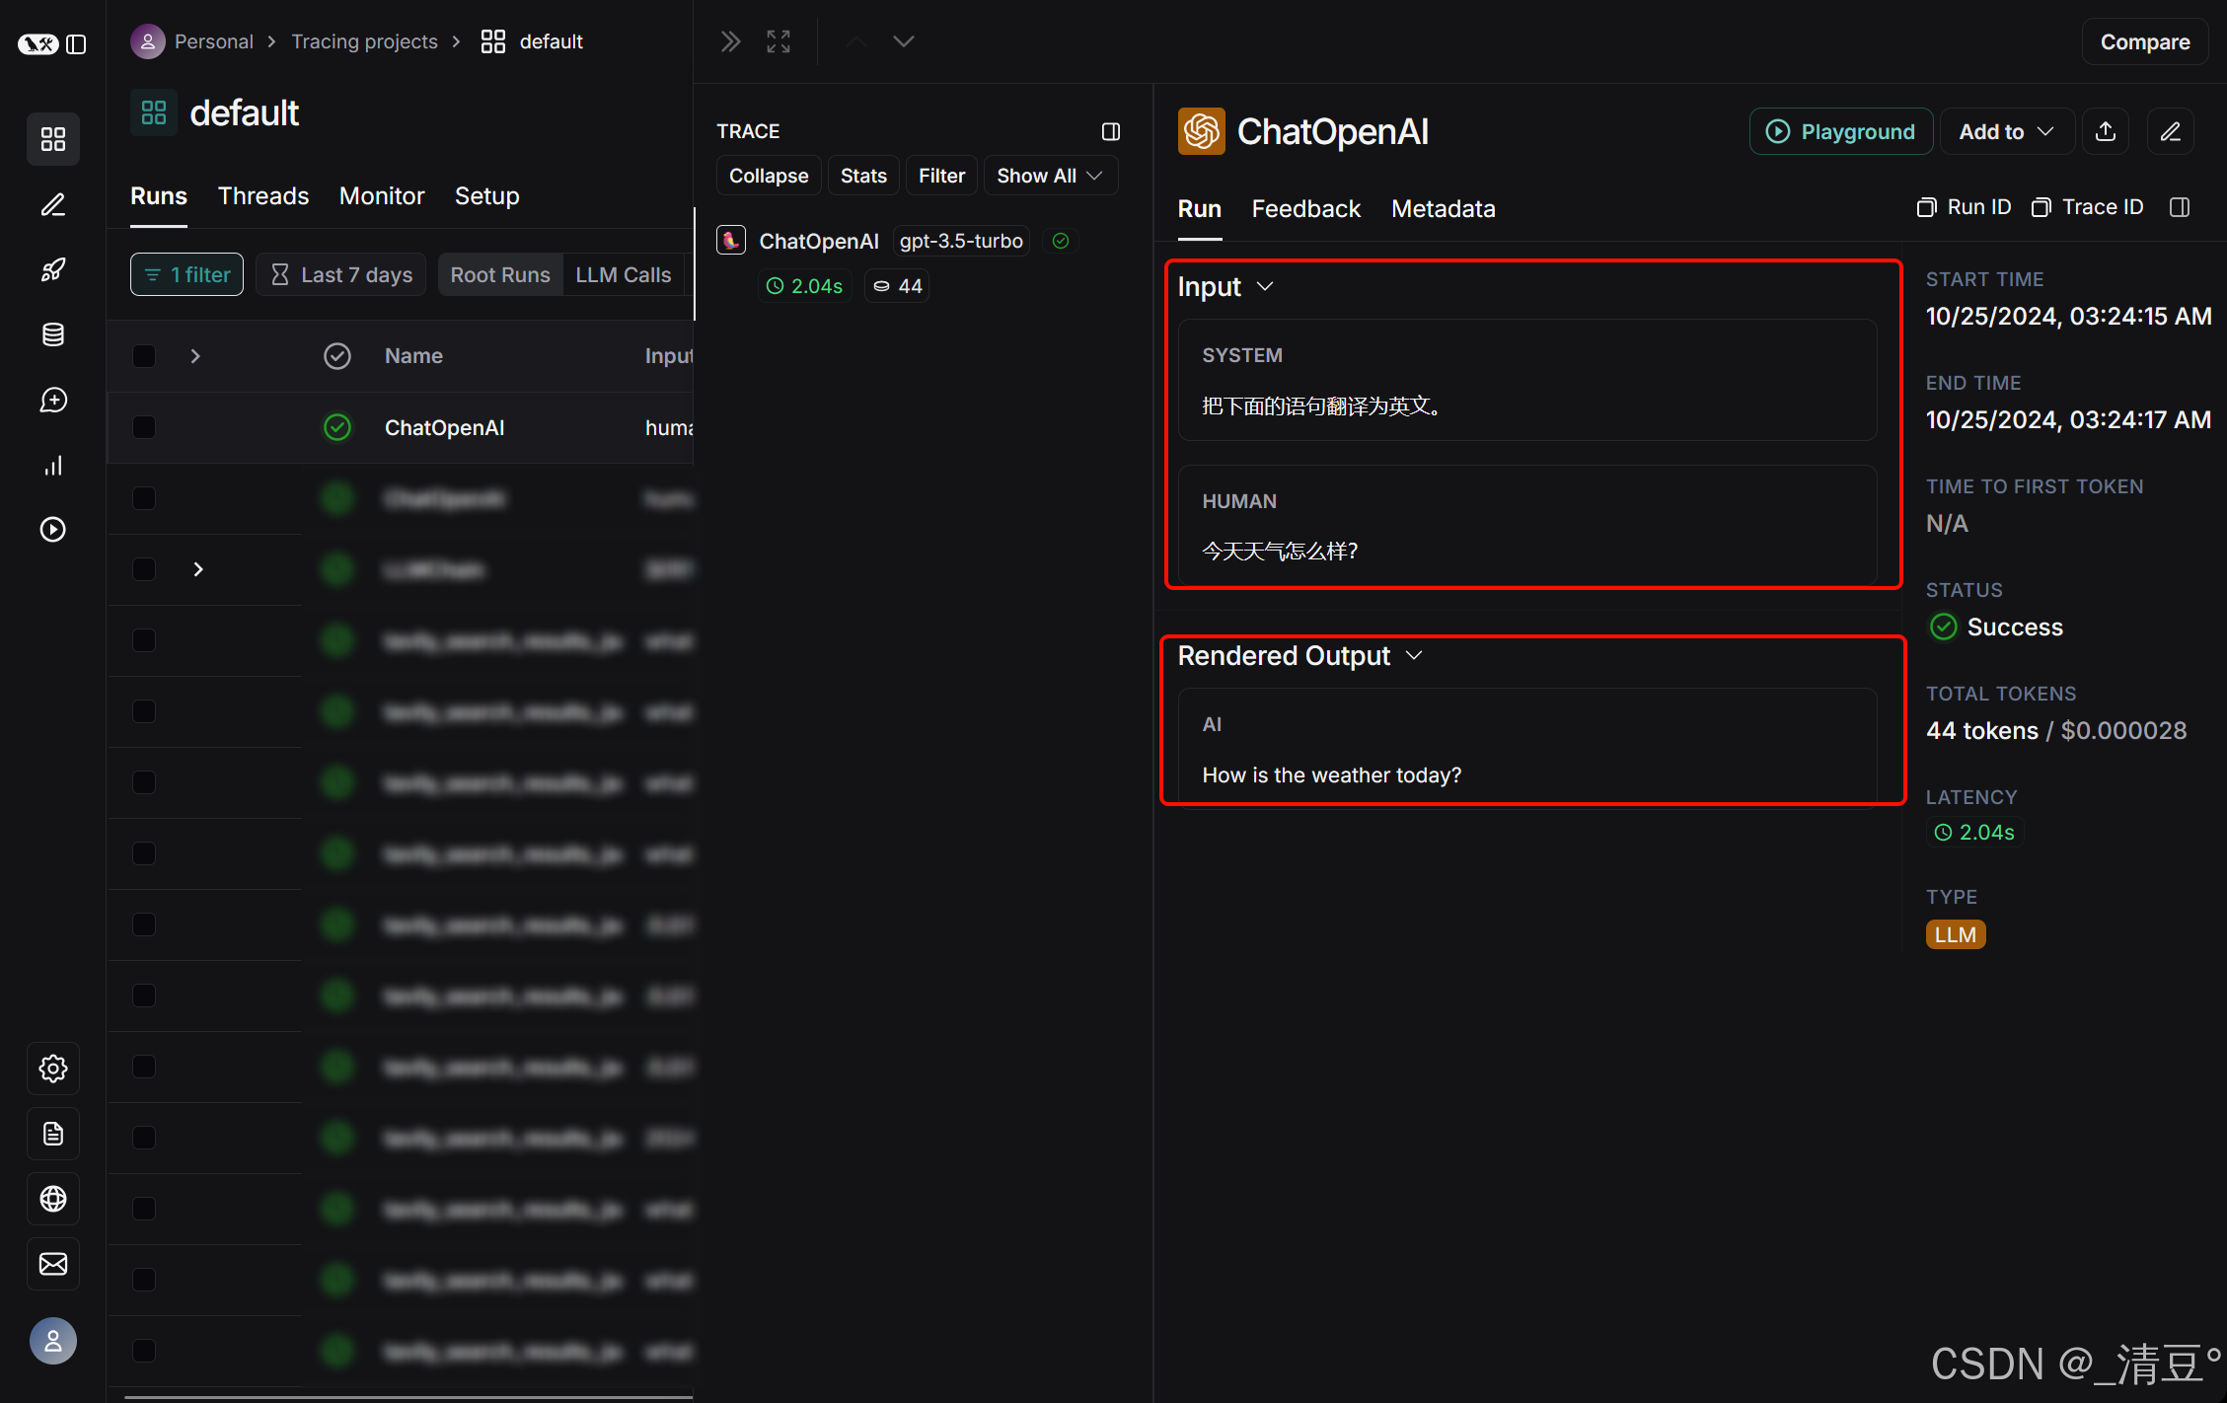Toggle the Root Runs filter
The width and height of the screenshot is (2227, 1403).
[500, 274]
